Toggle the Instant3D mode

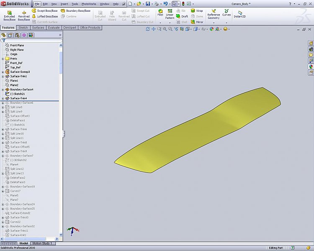point(239,14)
